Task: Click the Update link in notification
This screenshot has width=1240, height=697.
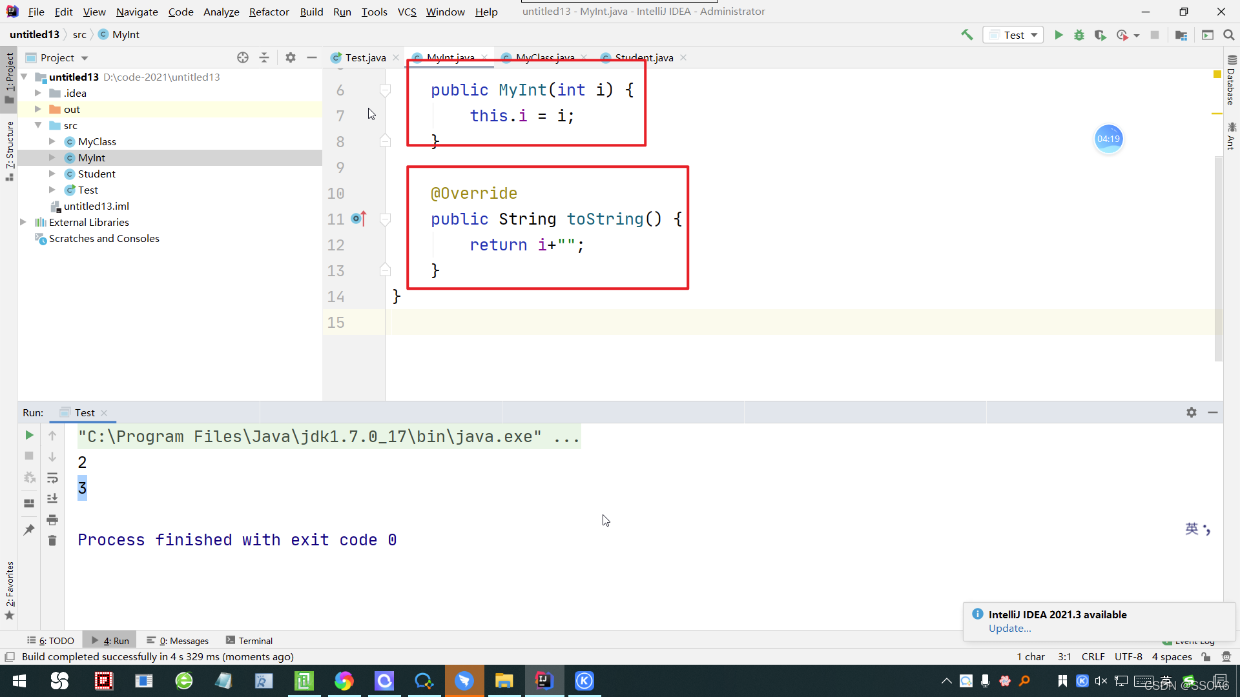Action: 1009,629
